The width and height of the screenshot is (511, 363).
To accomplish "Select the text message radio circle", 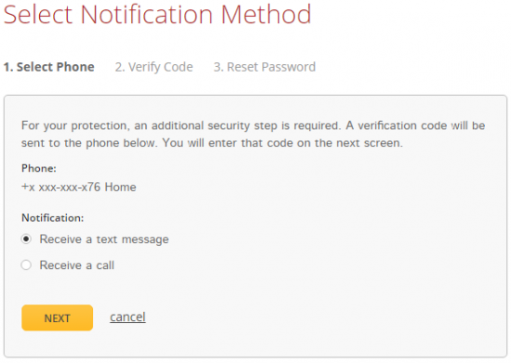I will pyautogui.click(x=26, y=240).
